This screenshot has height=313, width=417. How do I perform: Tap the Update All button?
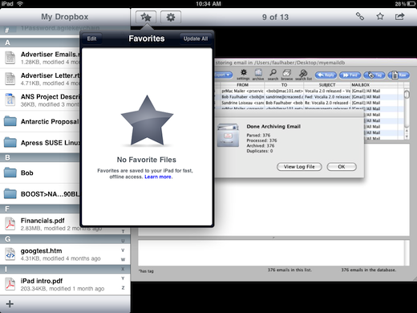pos(196,39)
